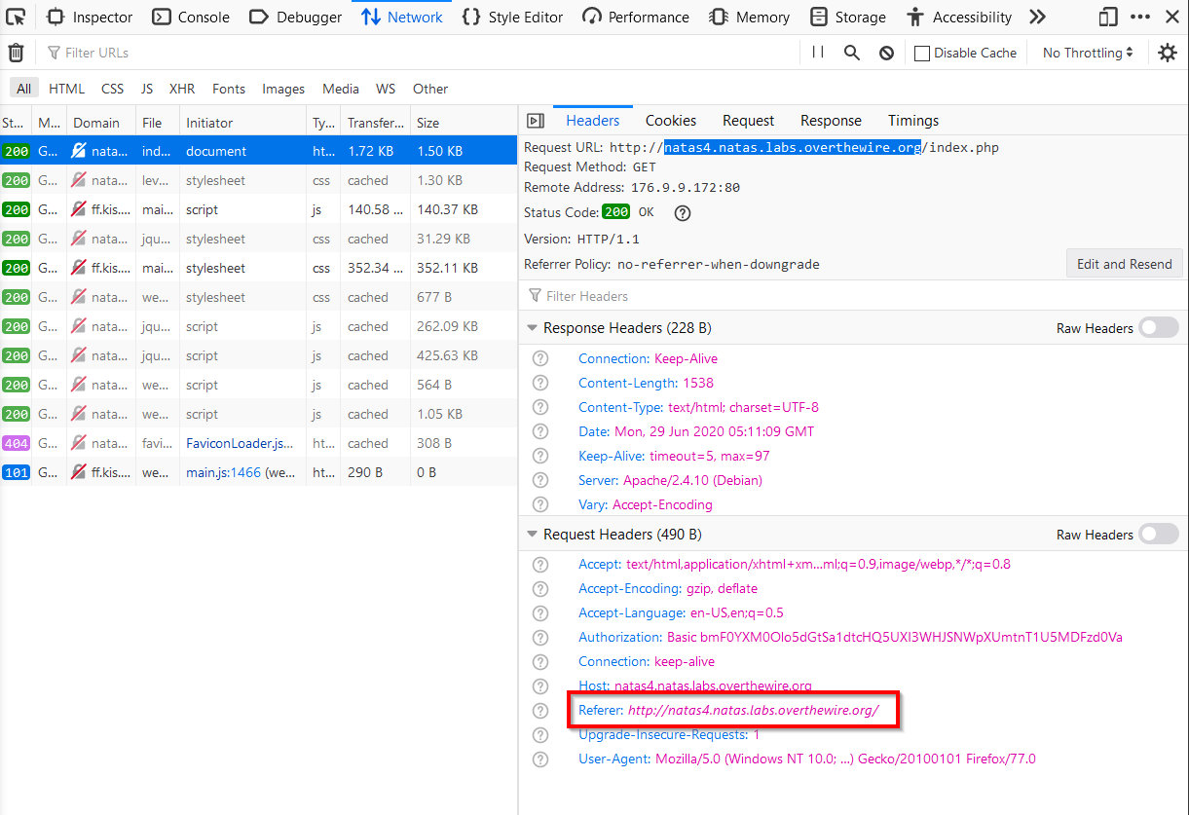The image size is (1189, 815).
Task: Click the Filter Headers input field
Action: coord(682,296)
